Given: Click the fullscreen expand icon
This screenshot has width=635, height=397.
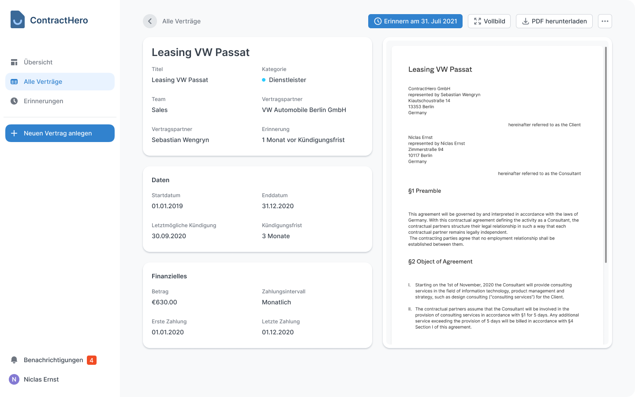Looking at the screenshot, I should pos(478,21).
